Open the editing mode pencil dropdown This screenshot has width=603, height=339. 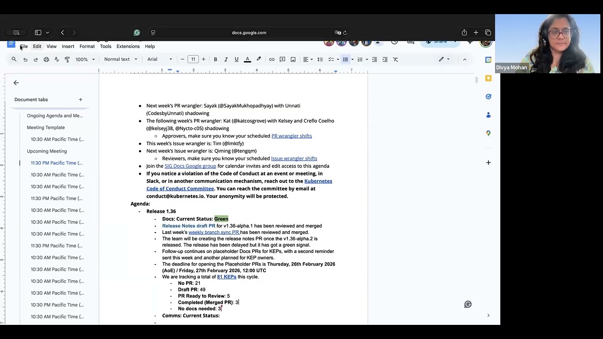coord(444,59)
